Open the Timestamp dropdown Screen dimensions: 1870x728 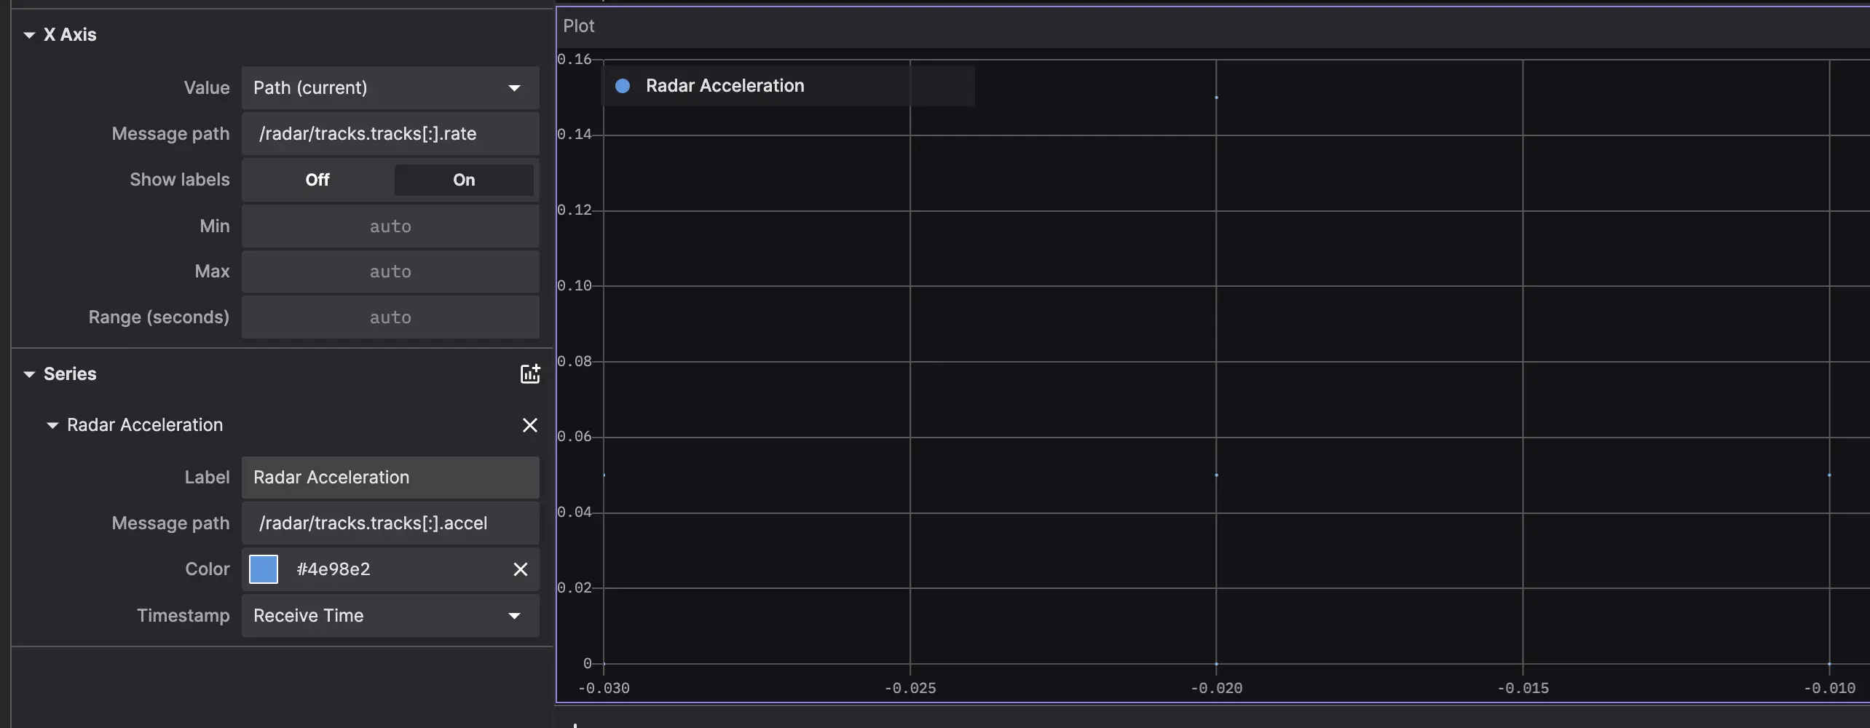click(390, 616)
